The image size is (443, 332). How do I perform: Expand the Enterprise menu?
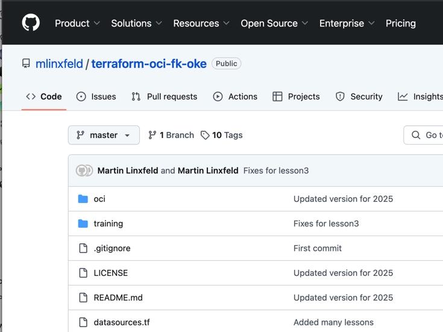click(347, 23)
